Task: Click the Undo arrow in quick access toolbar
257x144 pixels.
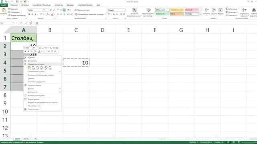Action: click(x=6, y=2)
